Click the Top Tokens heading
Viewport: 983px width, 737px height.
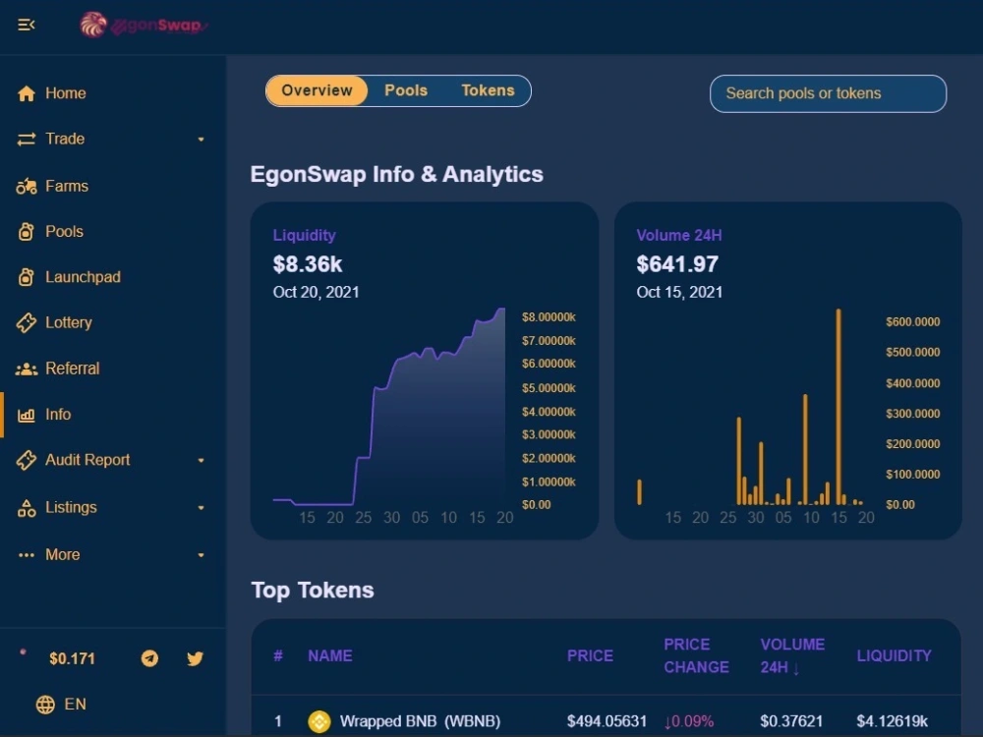(313, 591)
